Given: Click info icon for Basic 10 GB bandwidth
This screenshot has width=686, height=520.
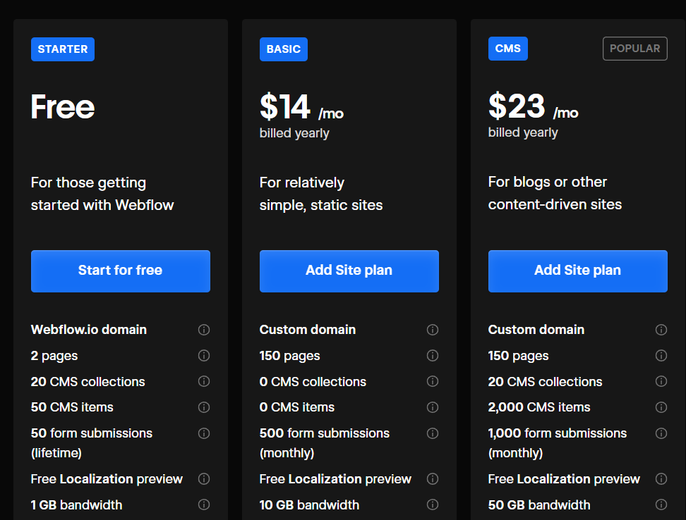Looking at the screenshot, I should coord(433,504).
